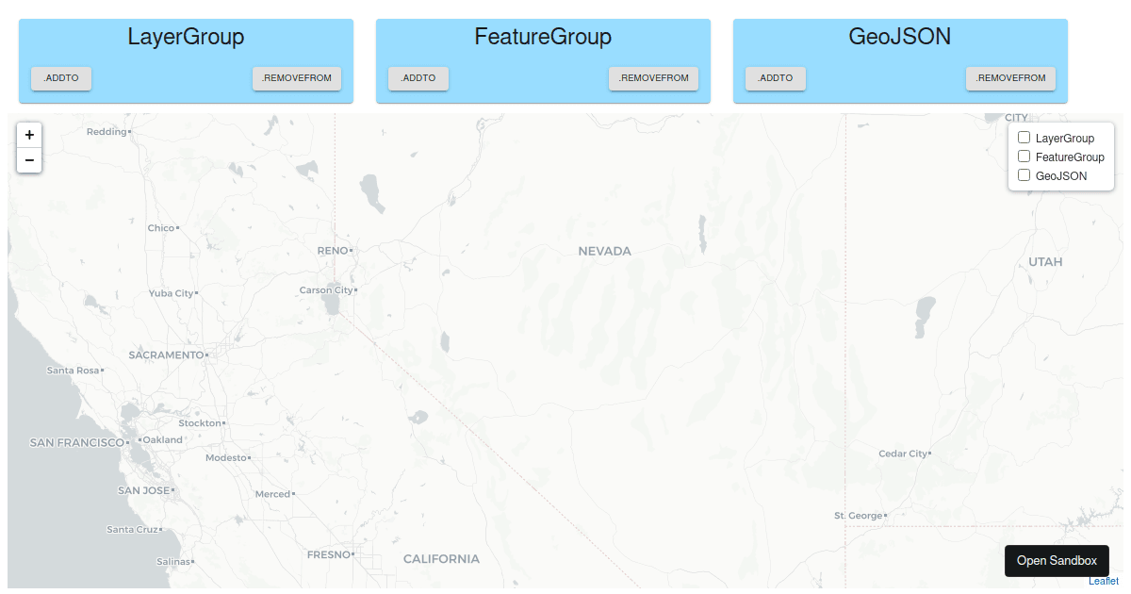Click the zoom out minus control
The width and height of the screenshot is (1131, 594).
click(29, 160)
